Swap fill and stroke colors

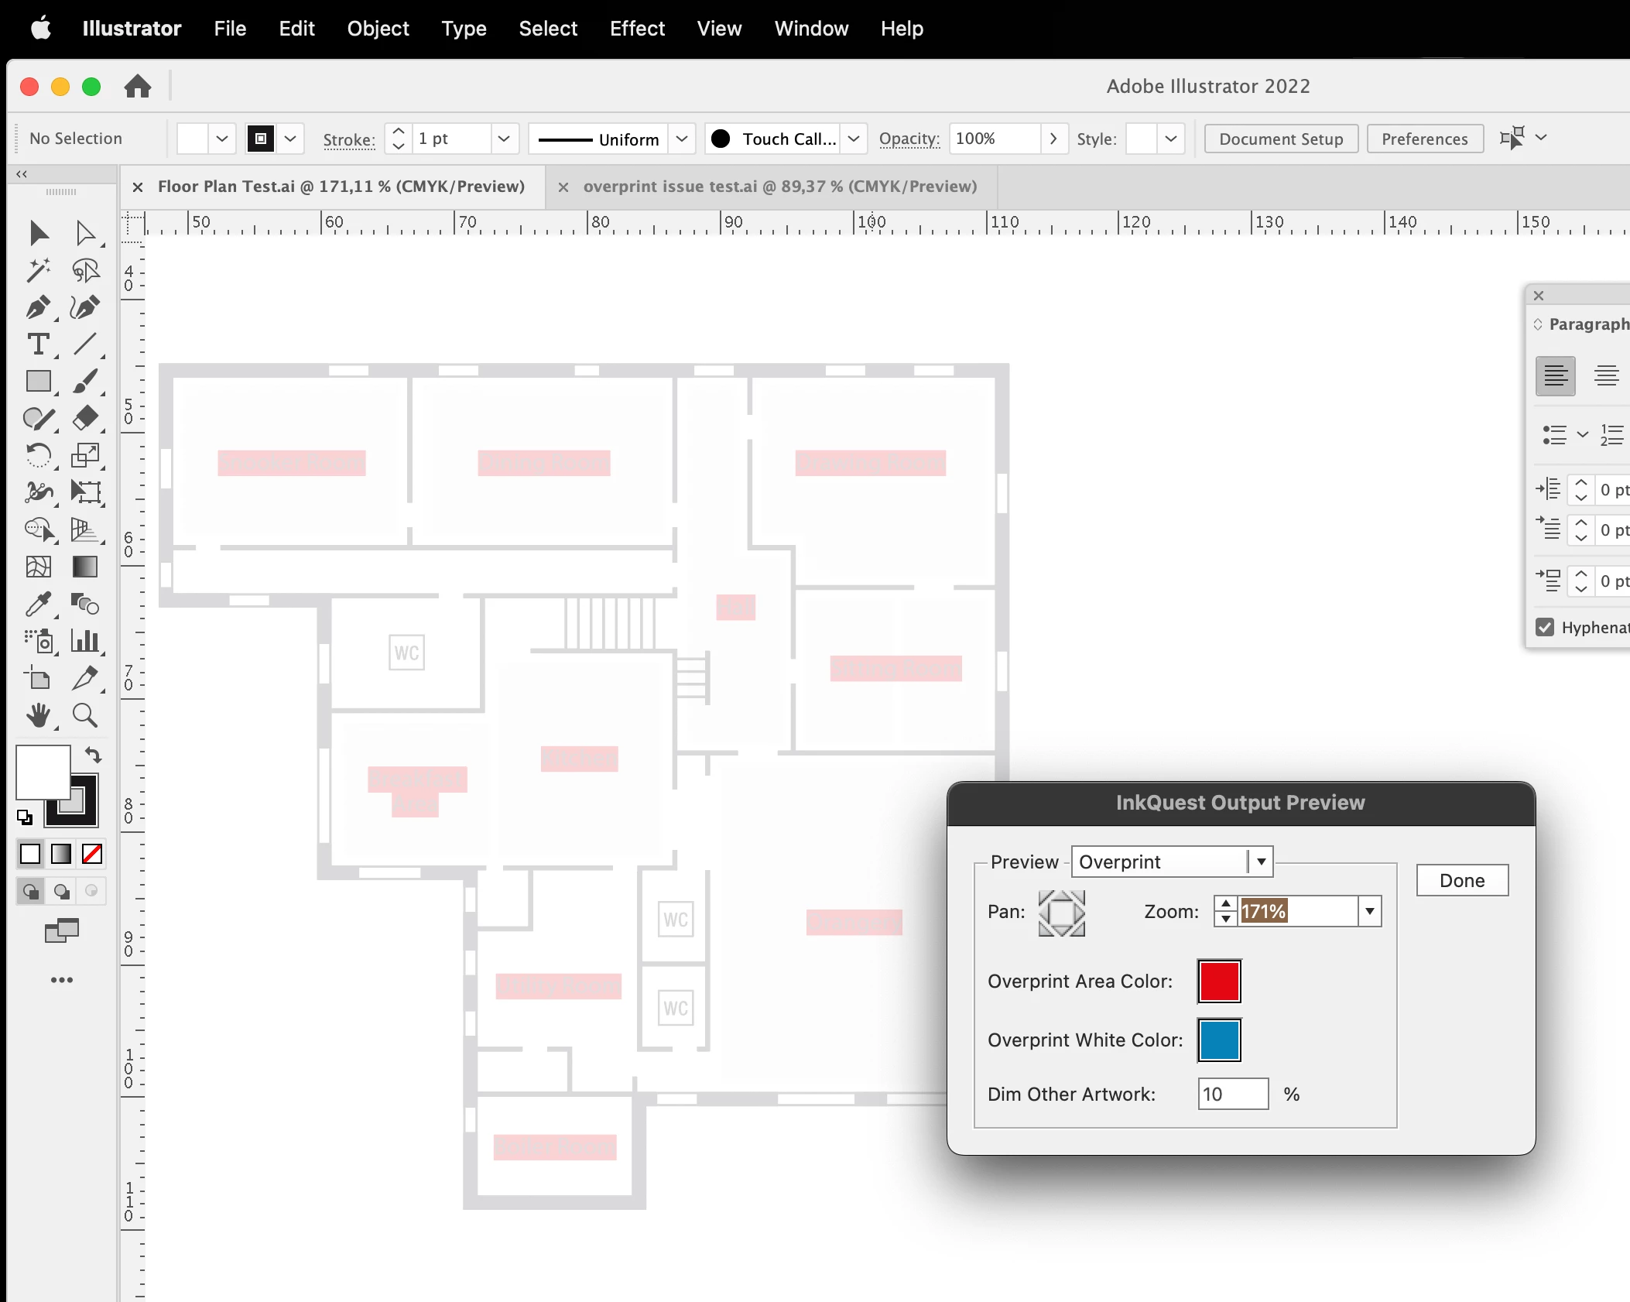pos(93,755)
